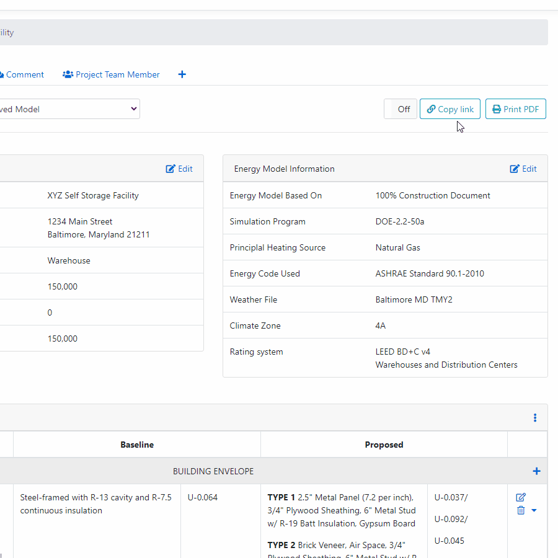Open the Comment tab
The height and width of the screenshot is (558, 558).
[22, 75]
